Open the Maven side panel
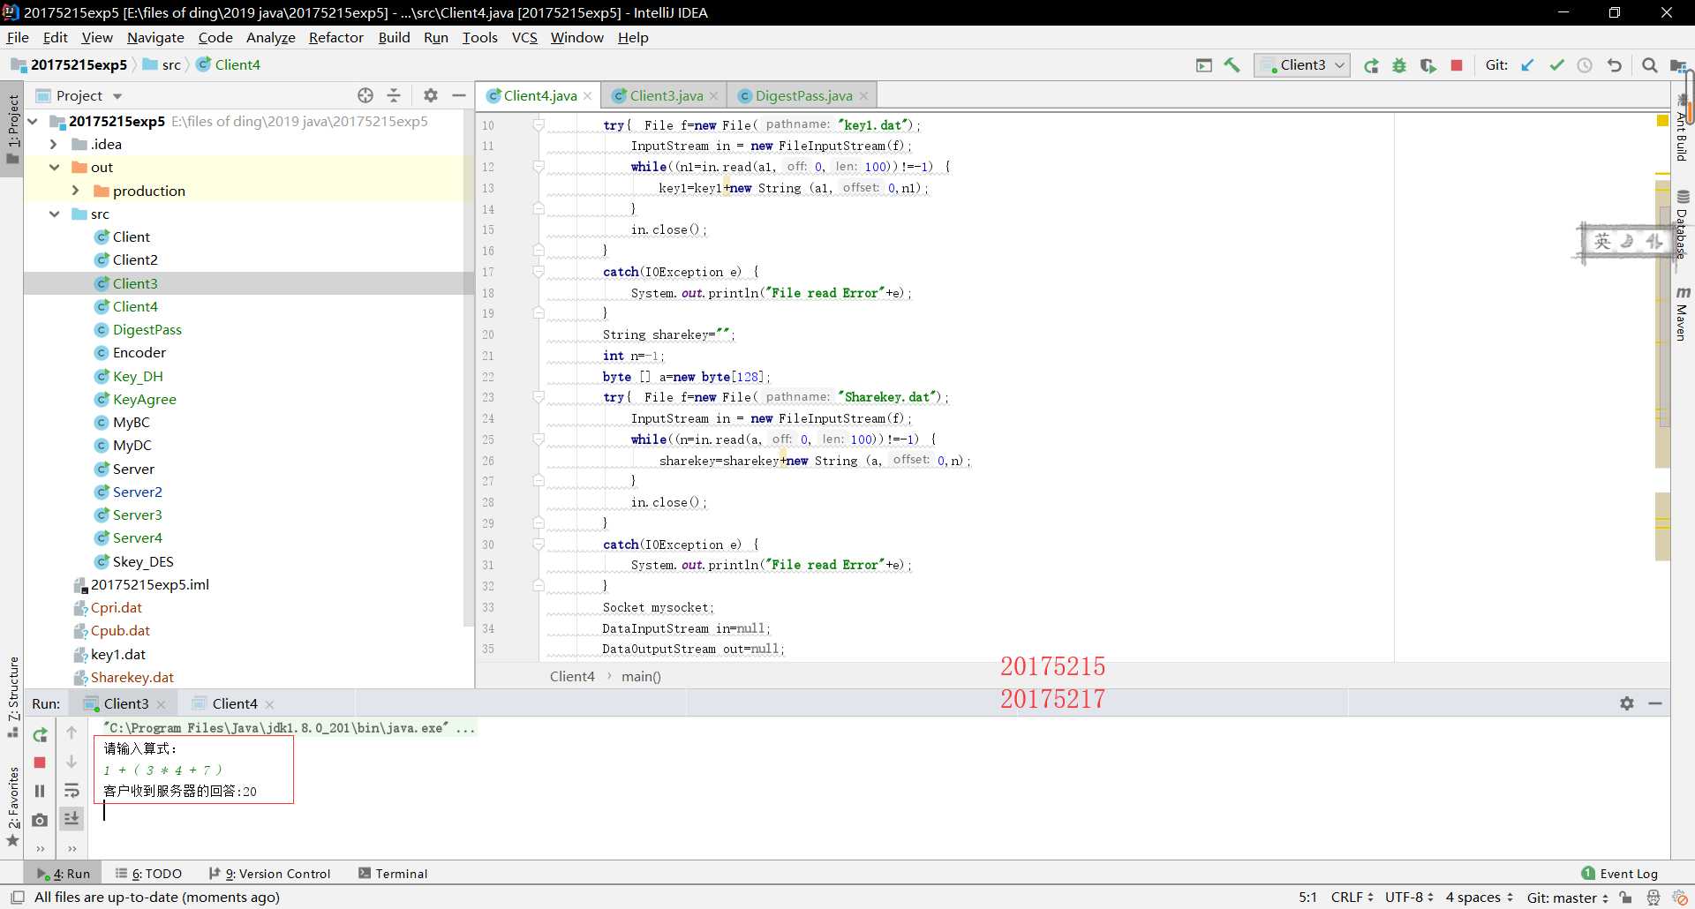The width and height of the screenshot is (1695, 909). click(1682, 314)
